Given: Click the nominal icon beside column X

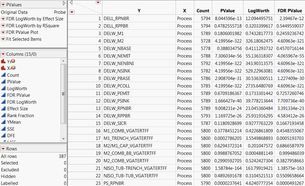Looking at the screenshot, I should pyautogui.click(x=4, y=68).
